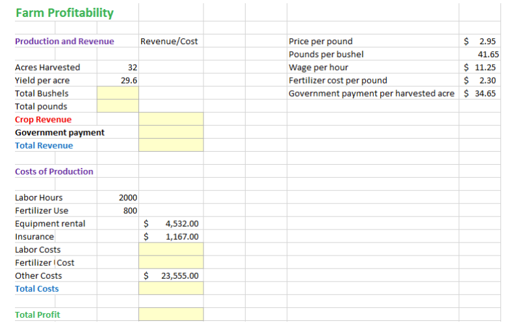Select the yellow Total Costs input cell
Image resolution: width=531 pixels, height=332 pixels.
click(x=171, y=289)
